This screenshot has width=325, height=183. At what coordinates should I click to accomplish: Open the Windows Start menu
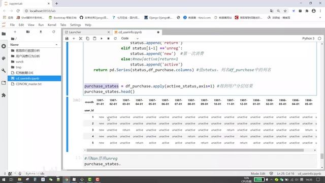pos(4,179)
